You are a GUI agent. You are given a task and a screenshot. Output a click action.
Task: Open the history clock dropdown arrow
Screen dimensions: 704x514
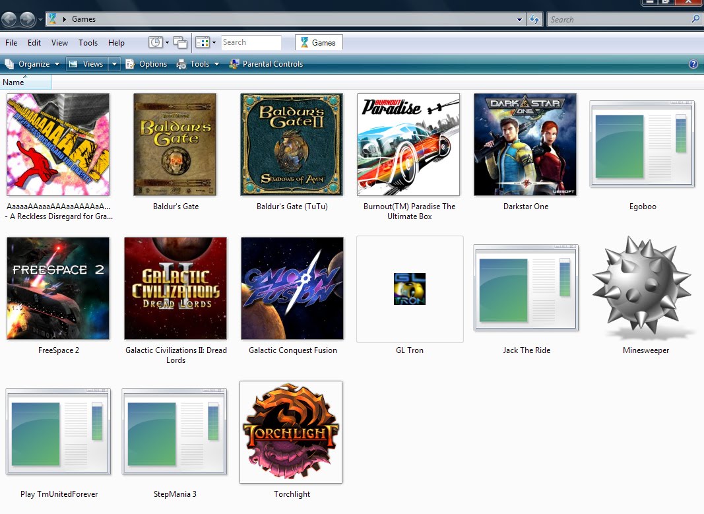[x=167, y=43]
